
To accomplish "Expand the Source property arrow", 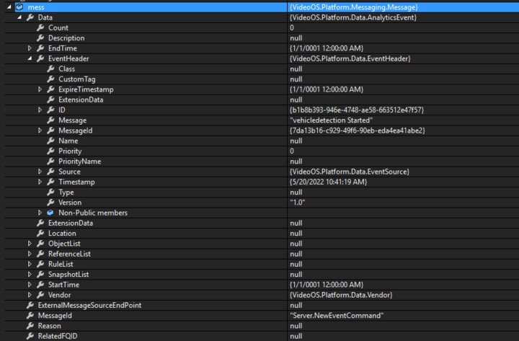I will pos(40,172).
